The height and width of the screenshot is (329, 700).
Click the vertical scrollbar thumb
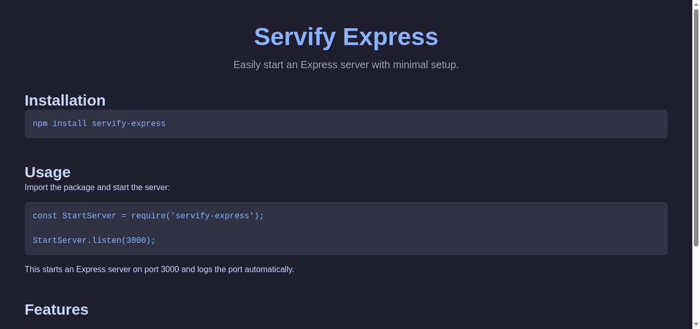pos(696,127)
